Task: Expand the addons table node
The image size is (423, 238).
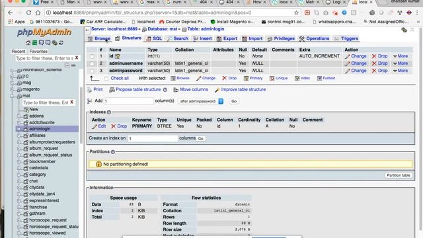Action: pyautogui.click(x=19, y=116)
